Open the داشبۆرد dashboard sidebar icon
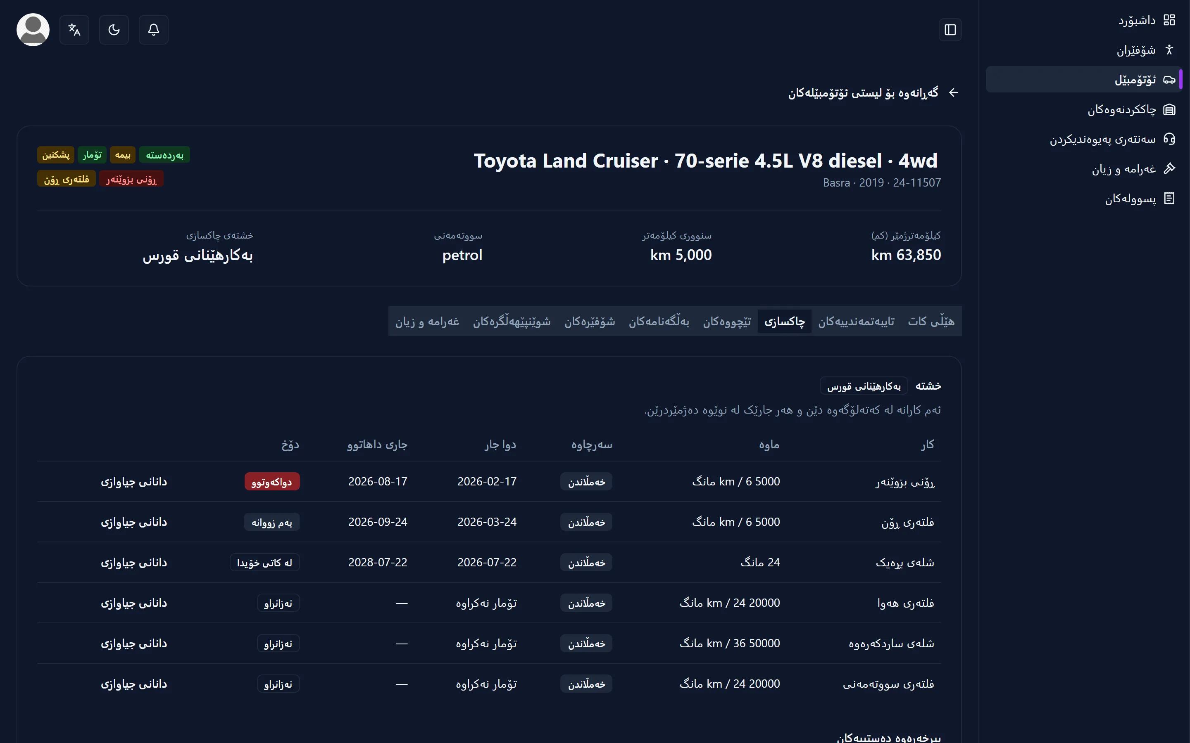The width and height of the screenshot is (1190, 743). (1169, 20)
